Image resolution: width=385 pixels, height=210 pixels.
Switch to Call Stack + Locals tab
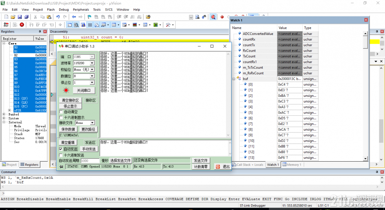pos(248,165)
